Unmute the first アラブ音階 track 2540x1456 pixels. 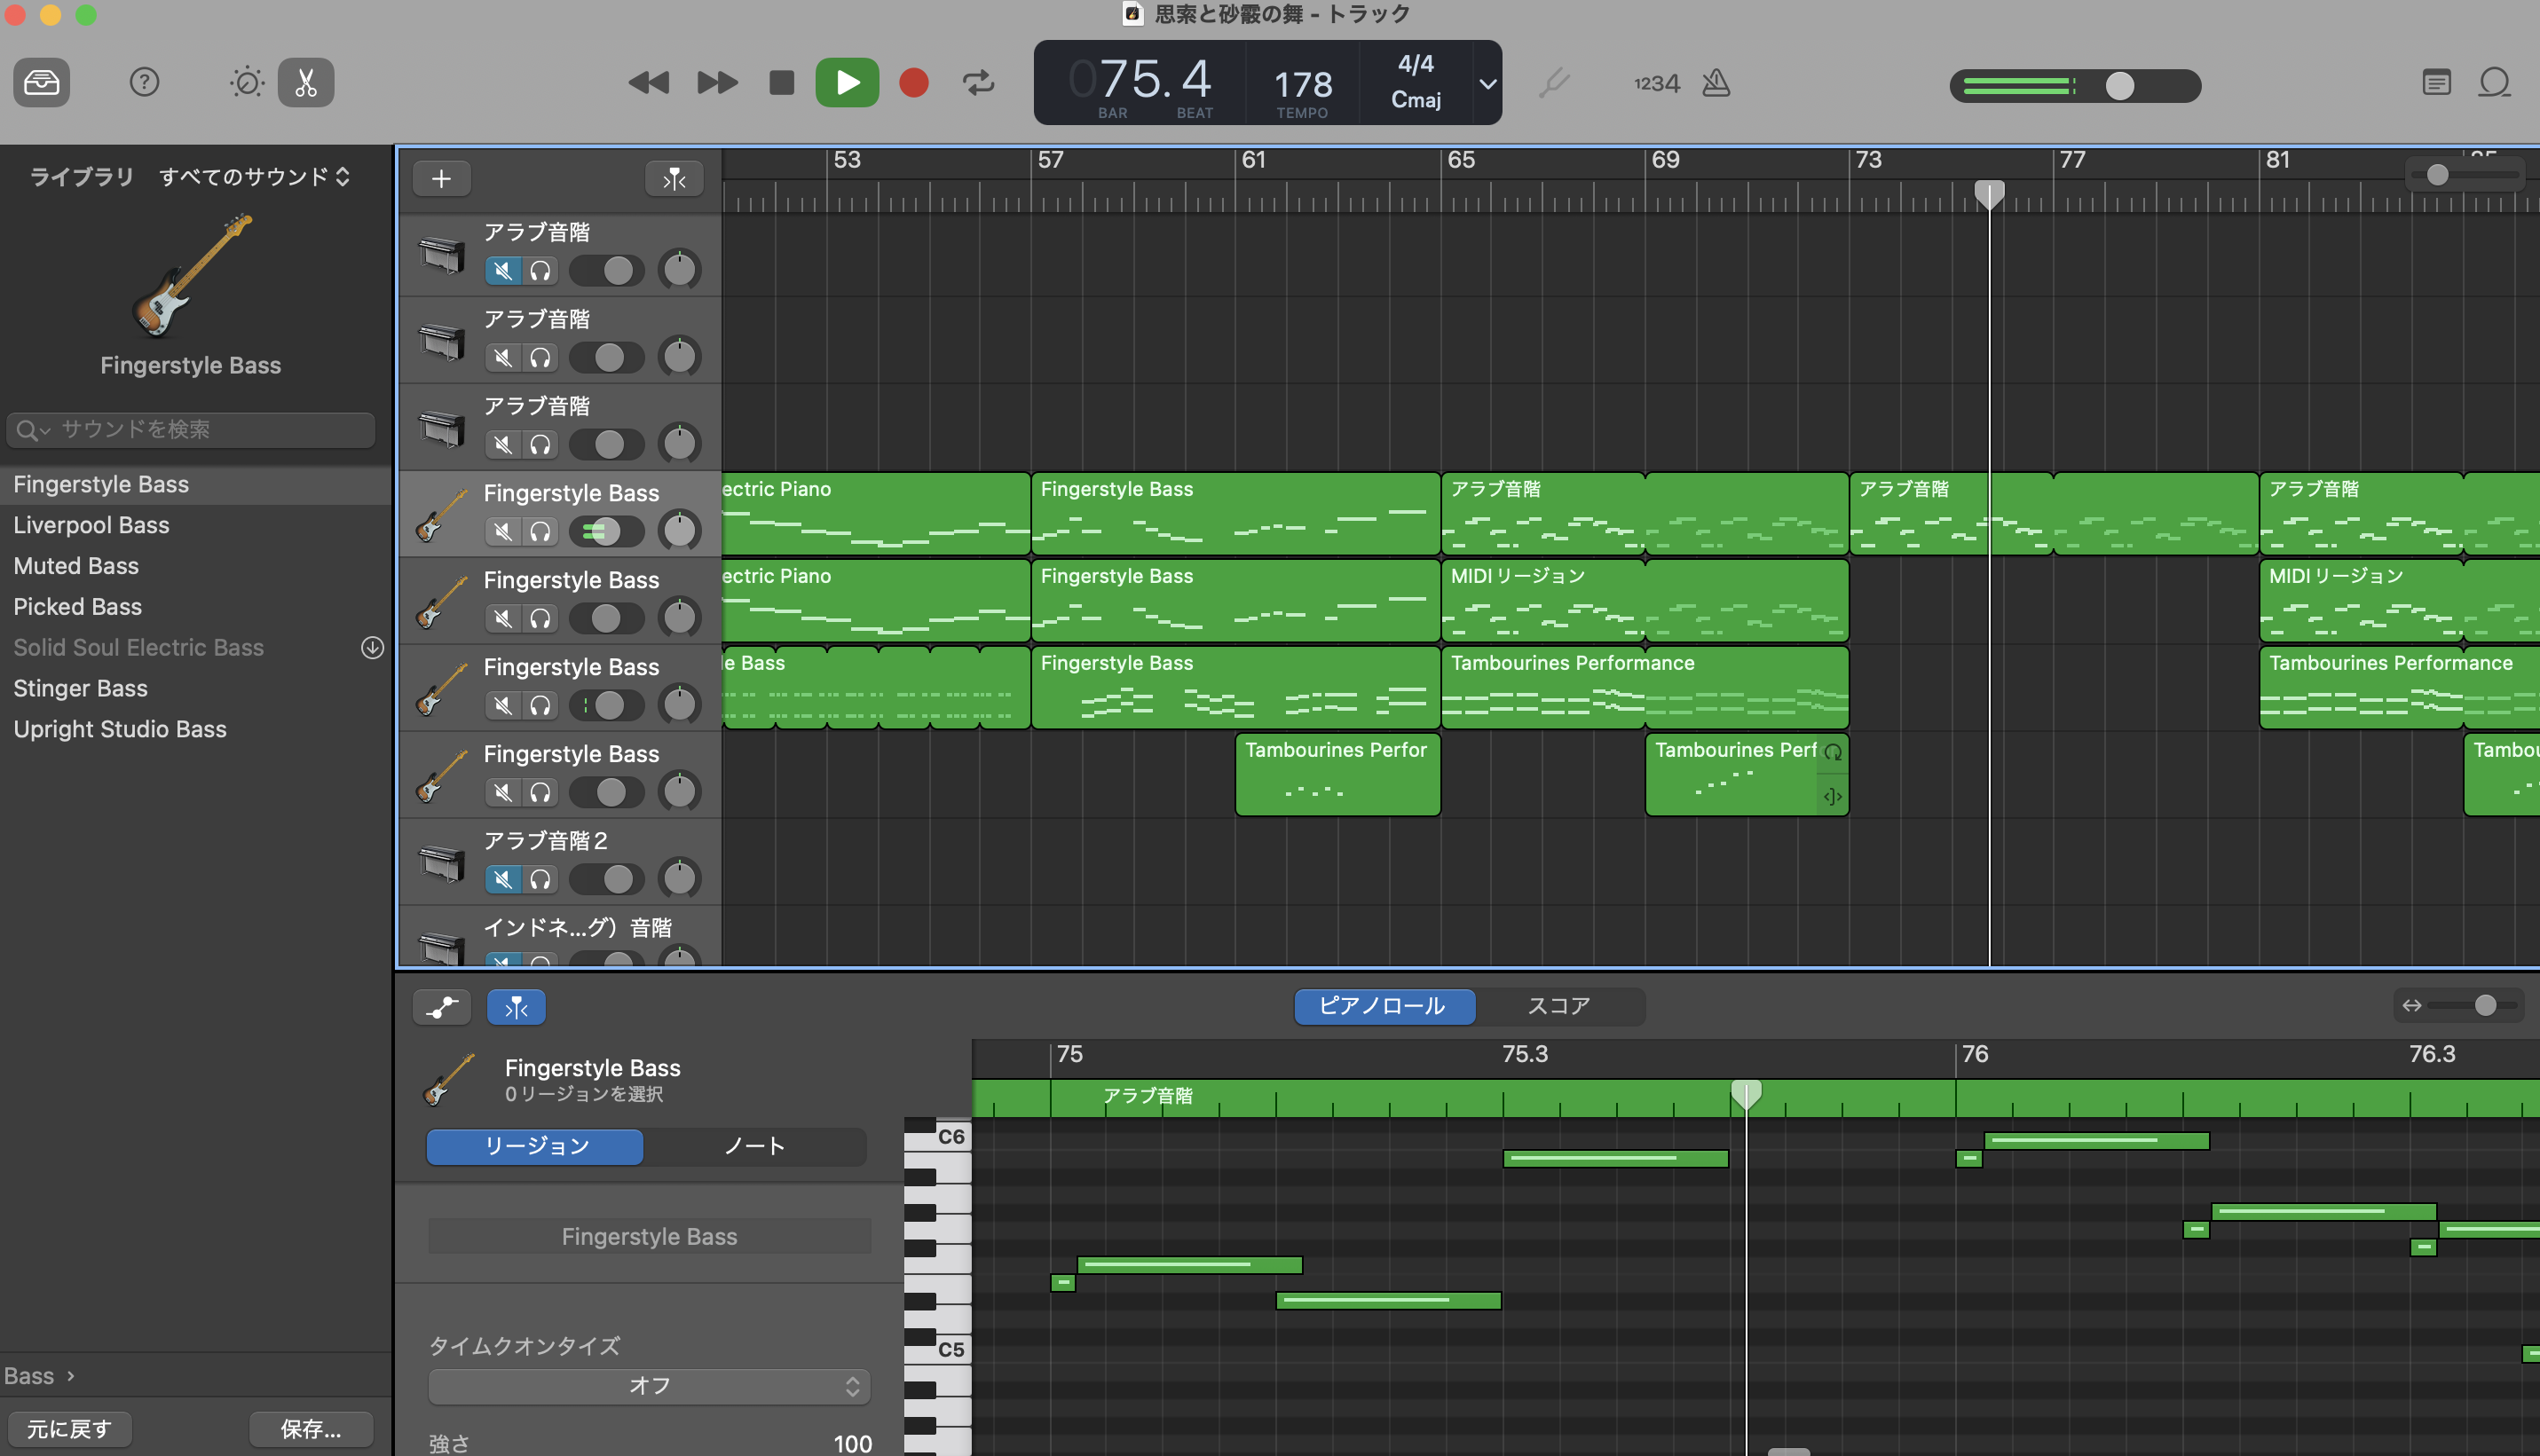point(503,270)
